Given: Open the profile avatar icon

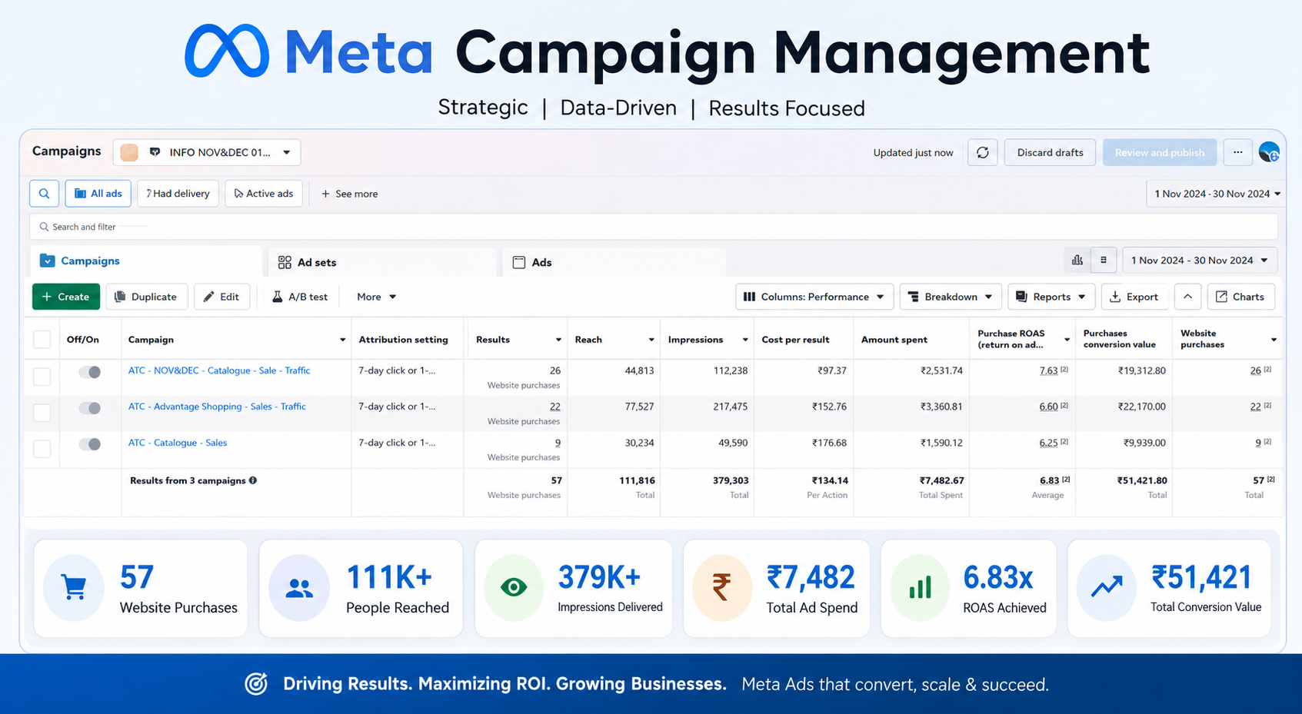Looking at the screenshot, I should [x=1269, y=152].
